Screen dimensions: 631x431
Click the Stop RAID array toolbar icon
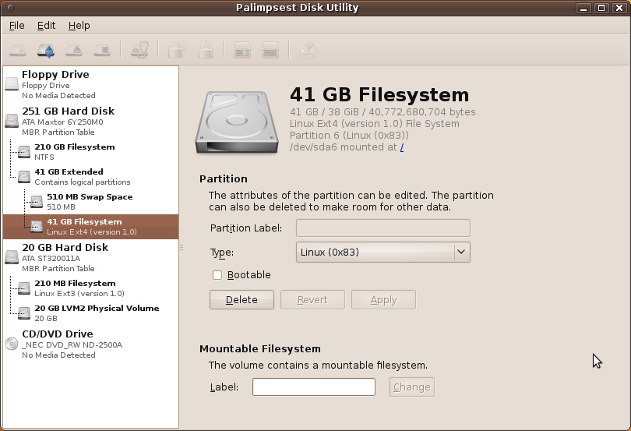[x=270, y=51]
